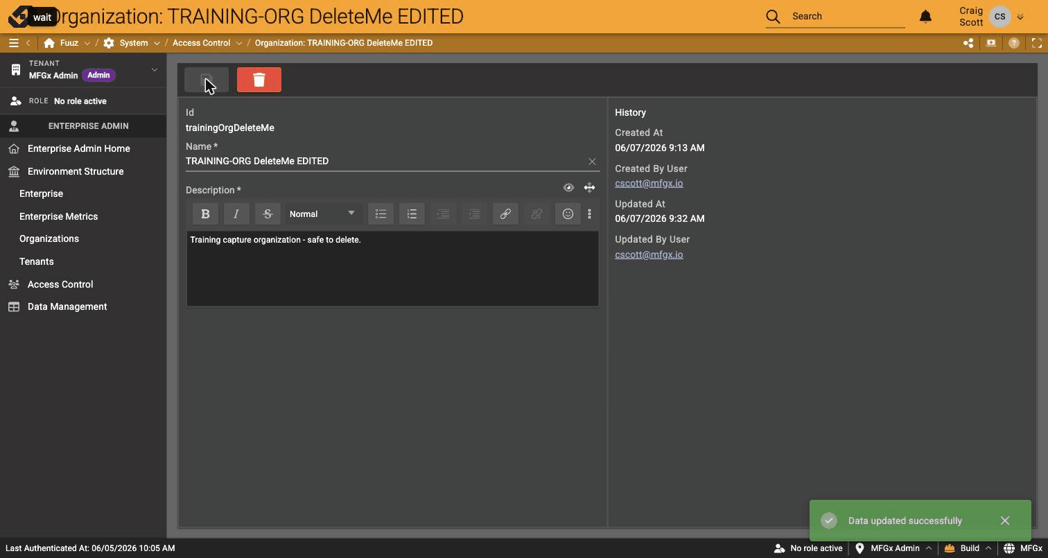Apply strikethrough formatting in description editor
This screenshot has width=1048, height=558.
268,214
